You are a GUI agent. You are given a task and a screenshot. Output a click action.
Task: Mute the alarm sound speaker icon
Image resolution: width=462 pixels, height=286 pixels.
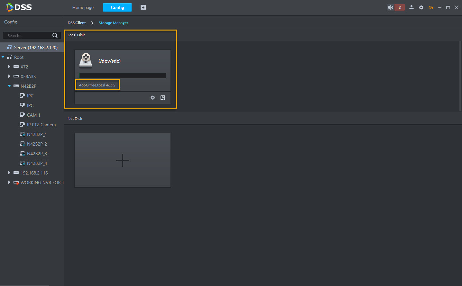391,7
